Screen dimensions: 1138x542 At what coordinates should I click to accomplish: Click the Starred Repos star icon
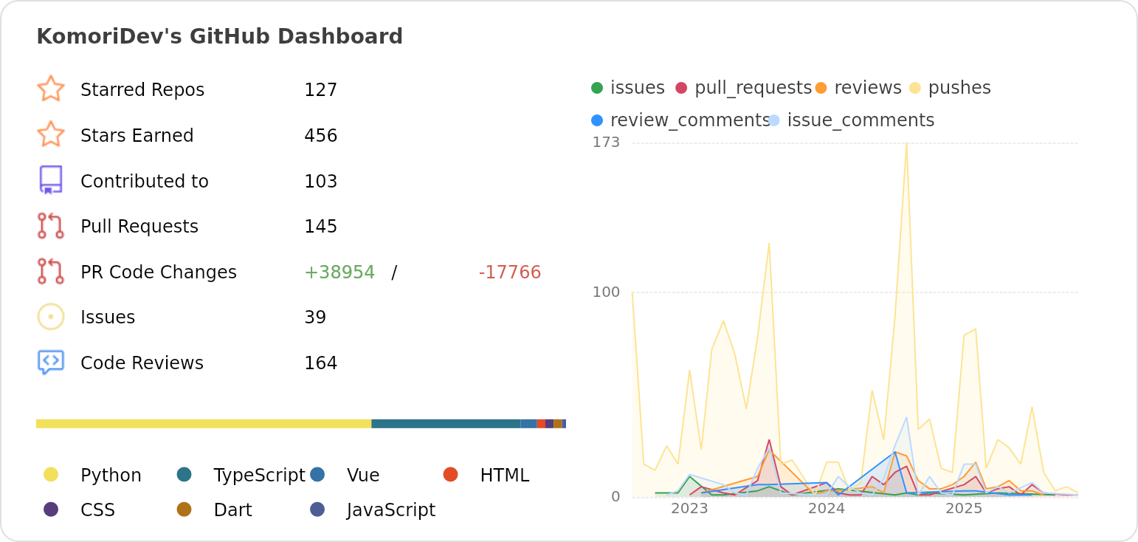click(x=51, y=89)
